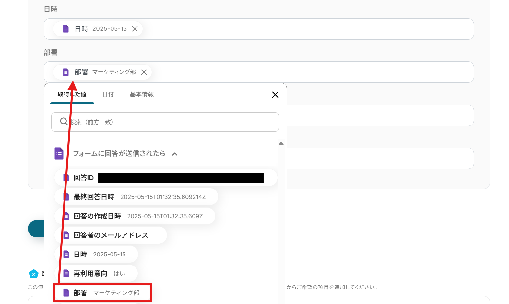This screenshot has width=509, height=304.
Task: Switch to the 取得した値 tab
Action: click(72, 94)
